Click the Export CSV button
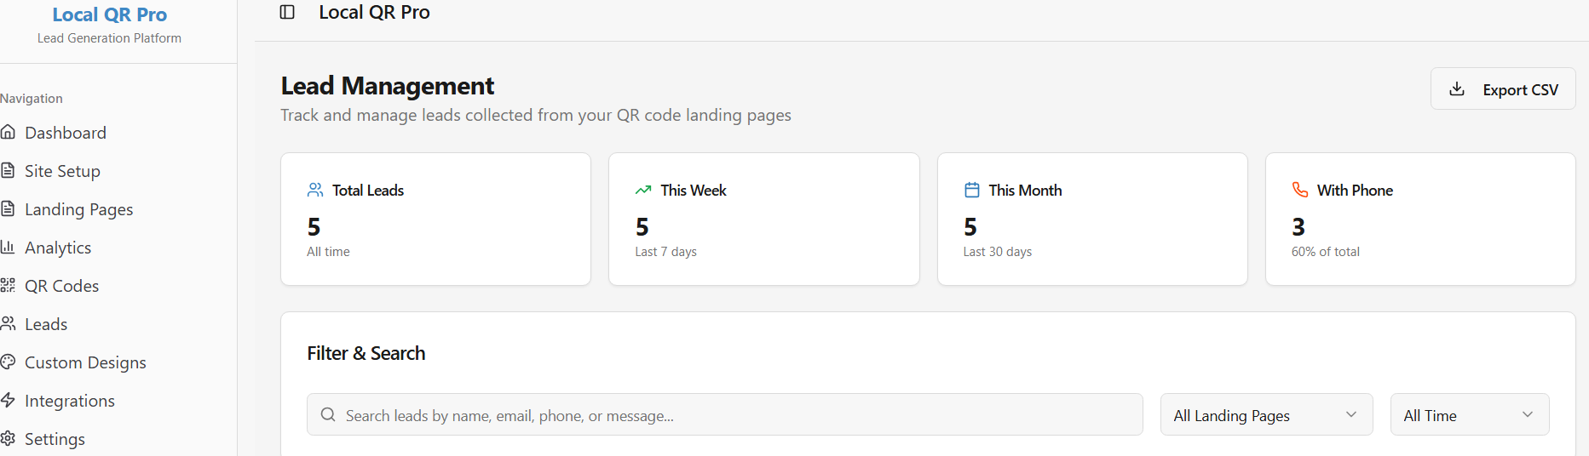The width and height of the screenshot is (1589, 456). click(x=1503, y=89)
